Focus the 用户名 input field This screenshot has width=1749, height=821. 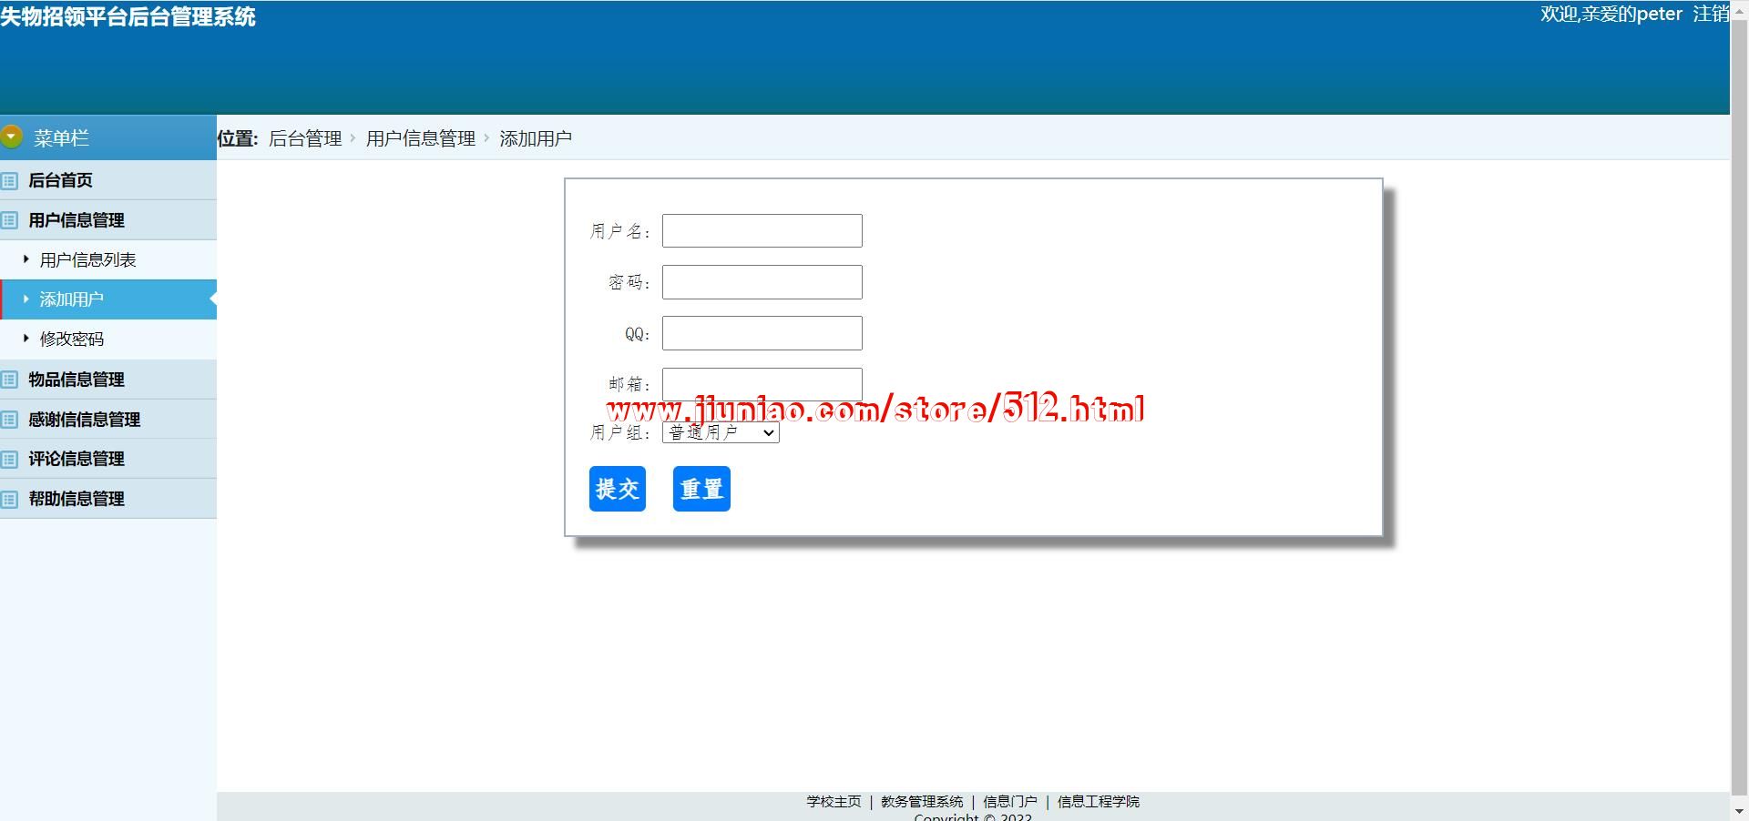tap(762, 231)
